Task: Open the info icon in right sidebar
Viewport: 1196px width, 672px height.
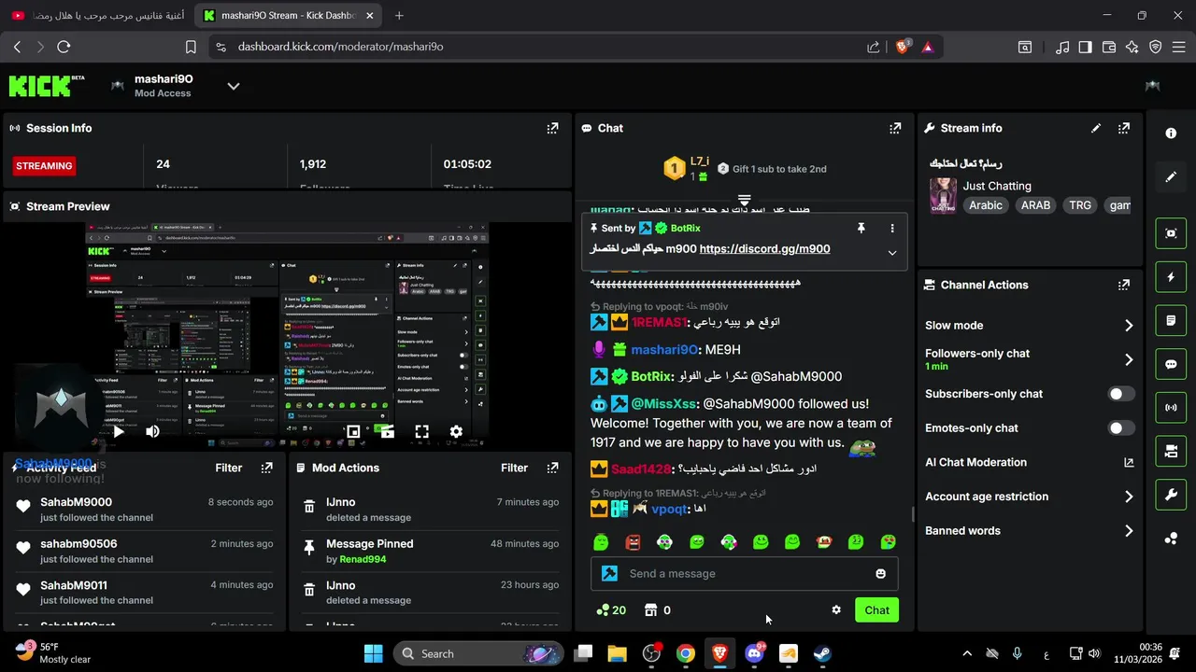Action: click(1171, 133)
